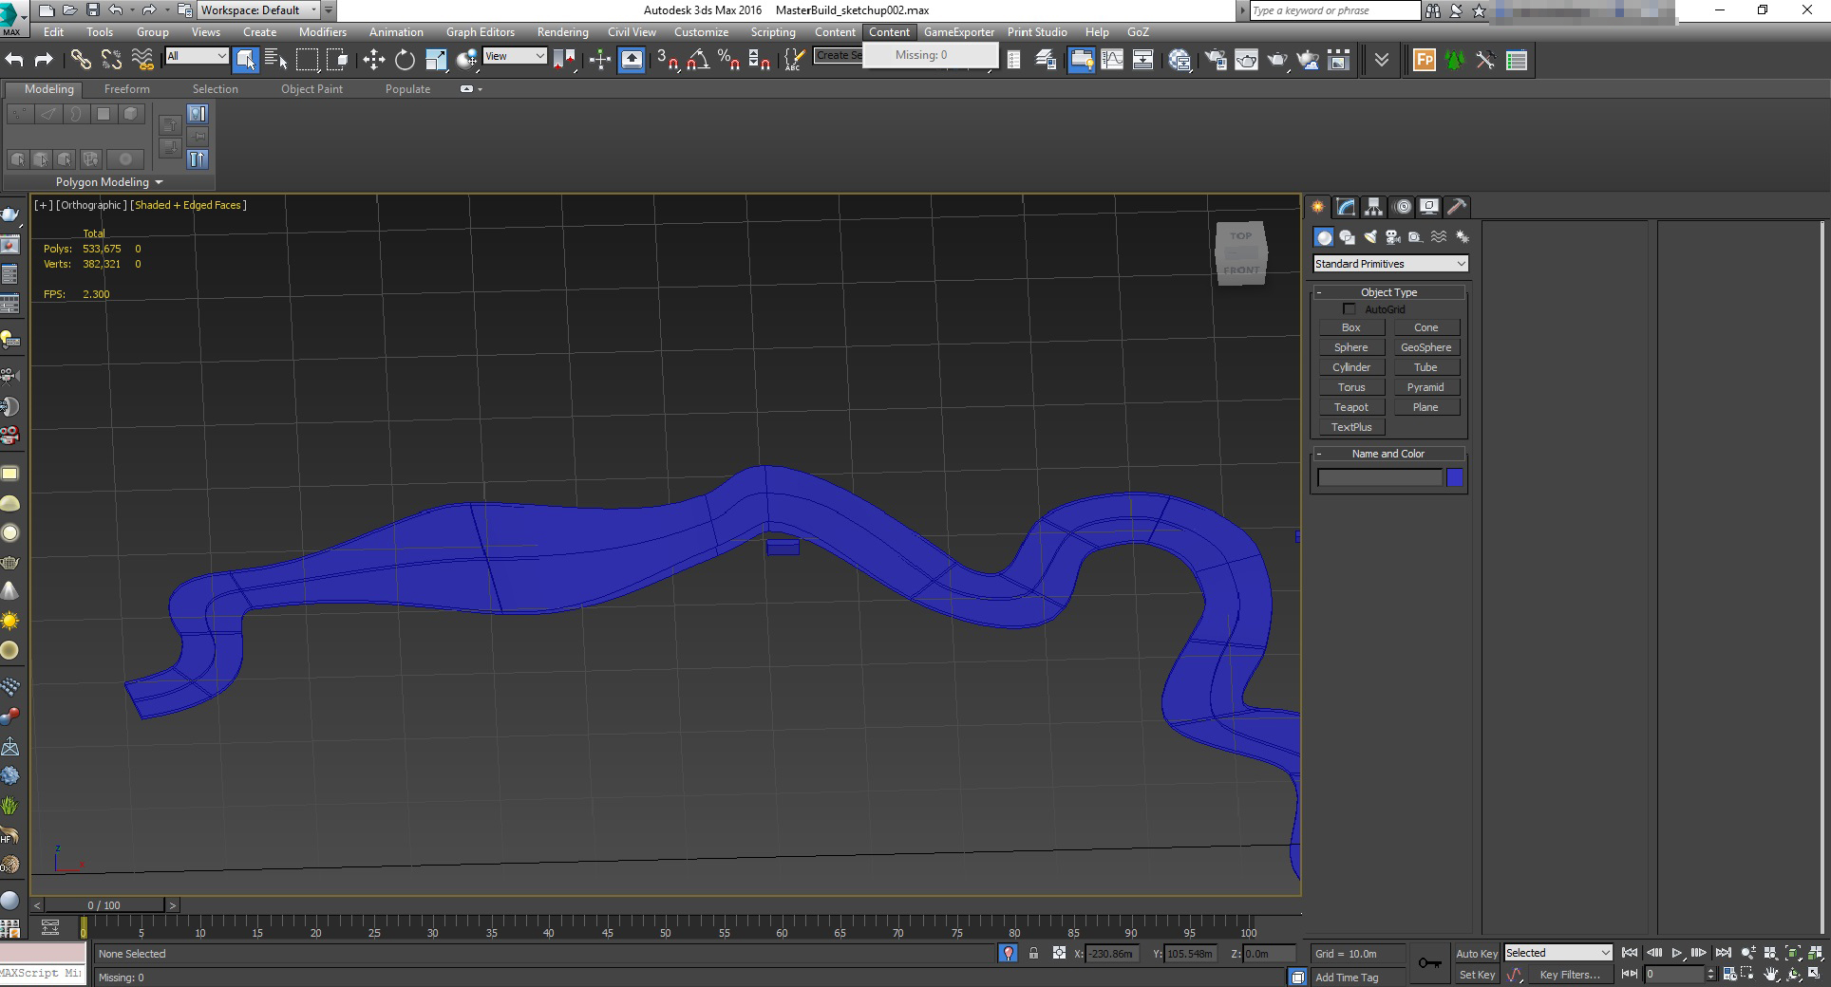Switch to the Freeform ribbon tab
Image resolution: width=1831 pixels, height=987 pixels.
(x=127, y=89)
